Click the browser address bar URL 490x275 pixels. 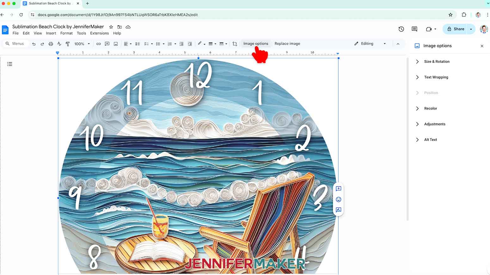[118, 15]
